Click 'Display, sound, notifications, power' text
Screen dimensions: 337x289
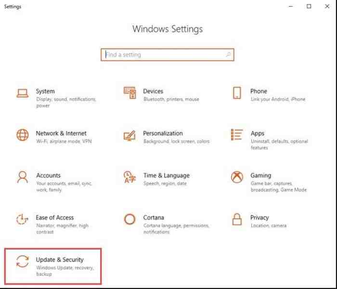pyautogui.click(x=66, y=102)
